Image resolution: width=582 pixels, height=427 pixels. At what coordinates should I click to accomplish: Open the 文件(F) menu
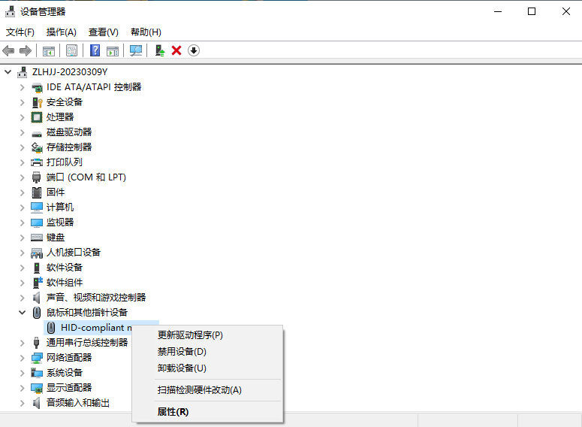tap(20, 32)
